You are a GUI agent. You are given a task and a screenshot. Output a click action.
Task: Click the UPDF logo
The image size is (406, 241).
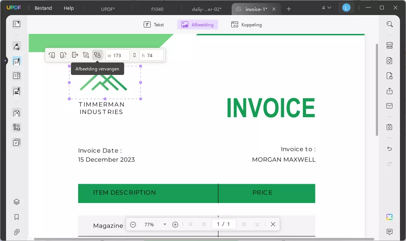(14, 8)
